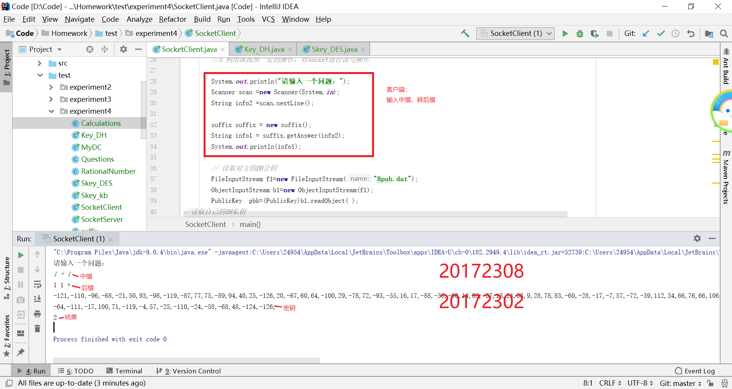Print console output icon
Screen dimensions: 732x389
pos(37,314)
